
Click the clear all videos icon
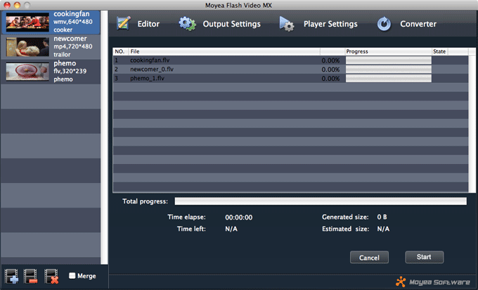click(x=51, y=276)
